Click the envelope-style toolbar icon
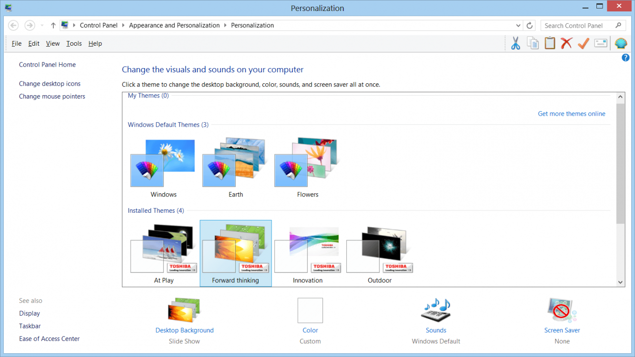Image resolution: width=635 pixels, height=357 pixels. point(601,43)
